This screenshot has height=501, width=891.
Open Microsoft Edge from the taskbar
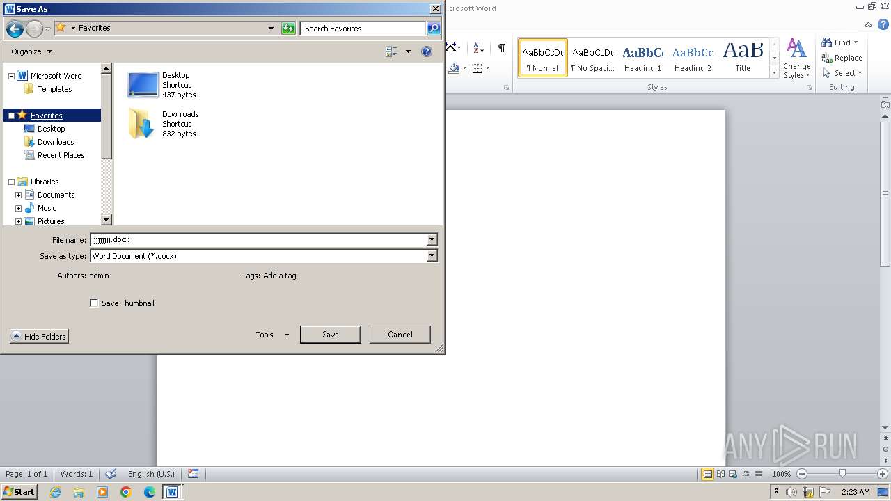150,492
